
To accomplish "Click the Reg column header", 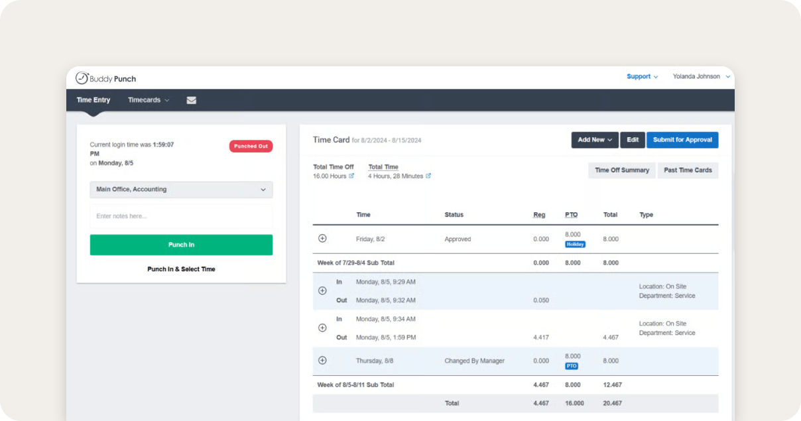I will click(539, 215).
